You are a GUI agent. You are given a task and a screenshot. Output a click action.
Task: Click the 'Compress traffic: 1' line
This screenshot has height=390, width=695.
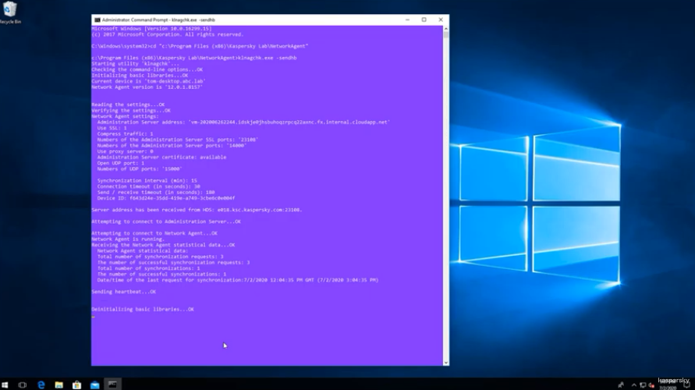tap(125, 133)
